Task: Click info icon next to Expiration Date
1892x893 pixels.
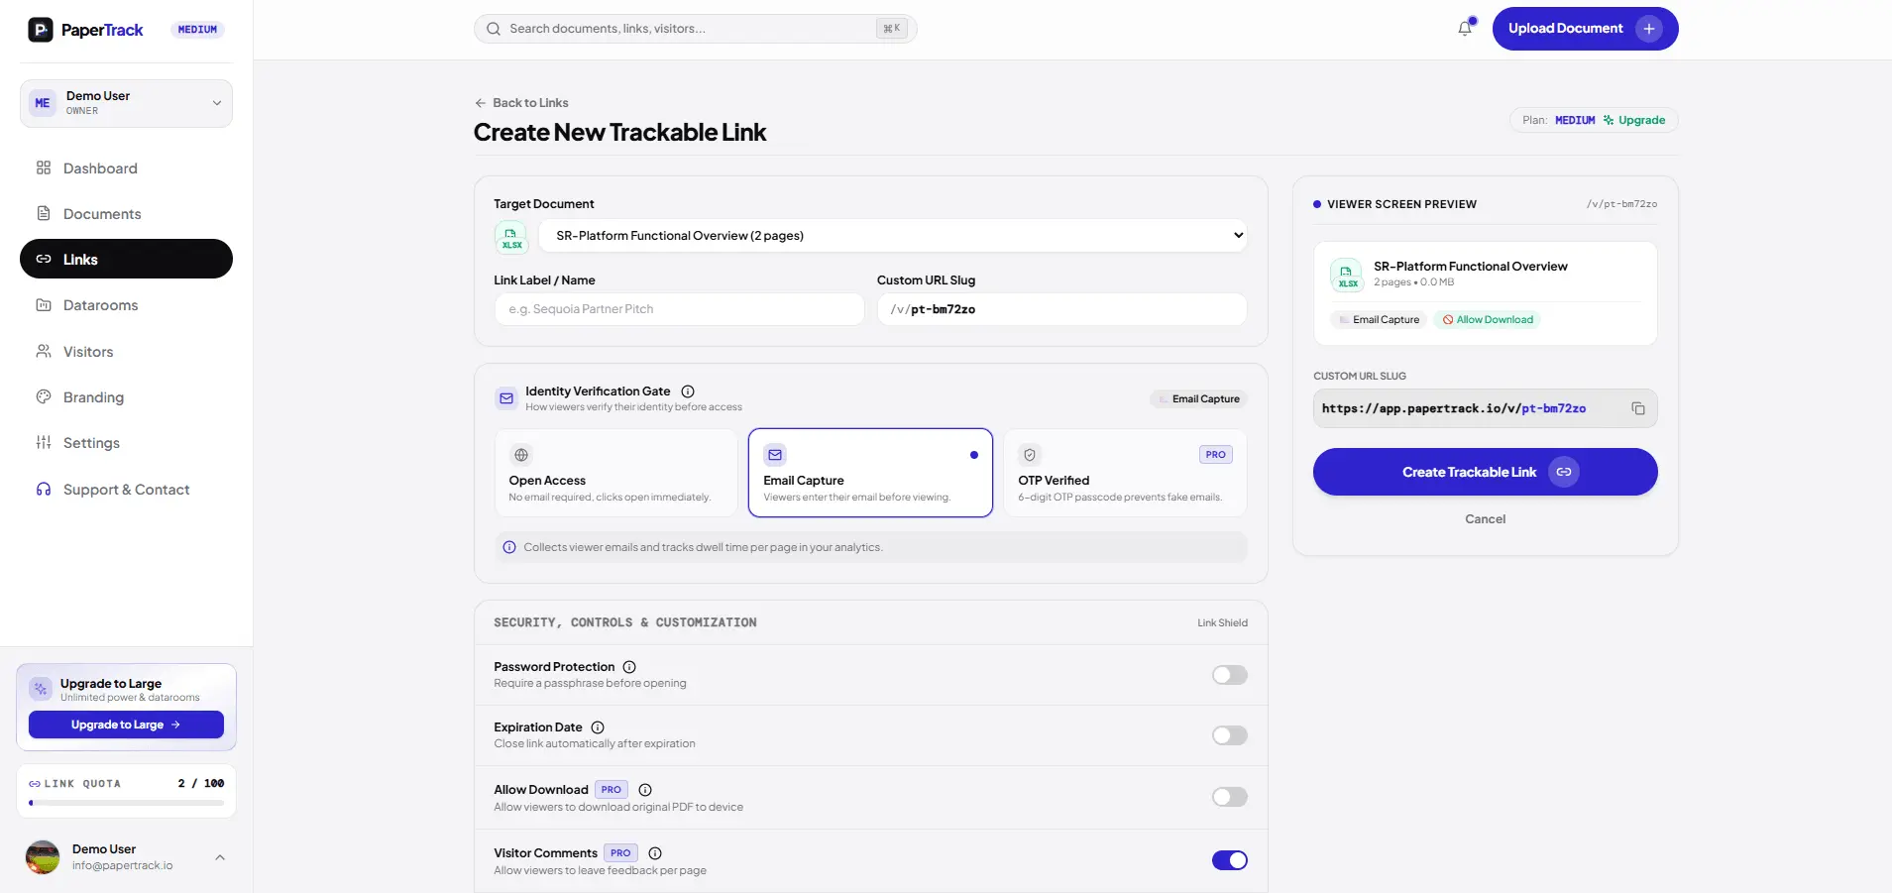Action: tap(598, 727)
